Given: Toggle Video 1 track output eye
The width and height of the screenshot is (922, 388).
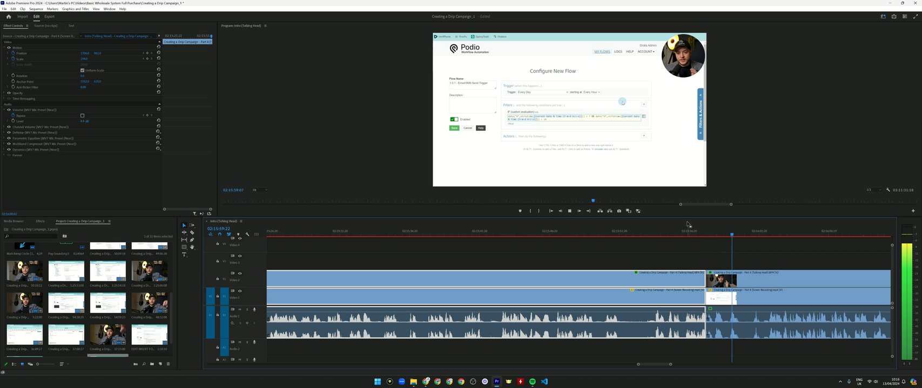Looking at the screenshot, I should (x=240, y=291).
